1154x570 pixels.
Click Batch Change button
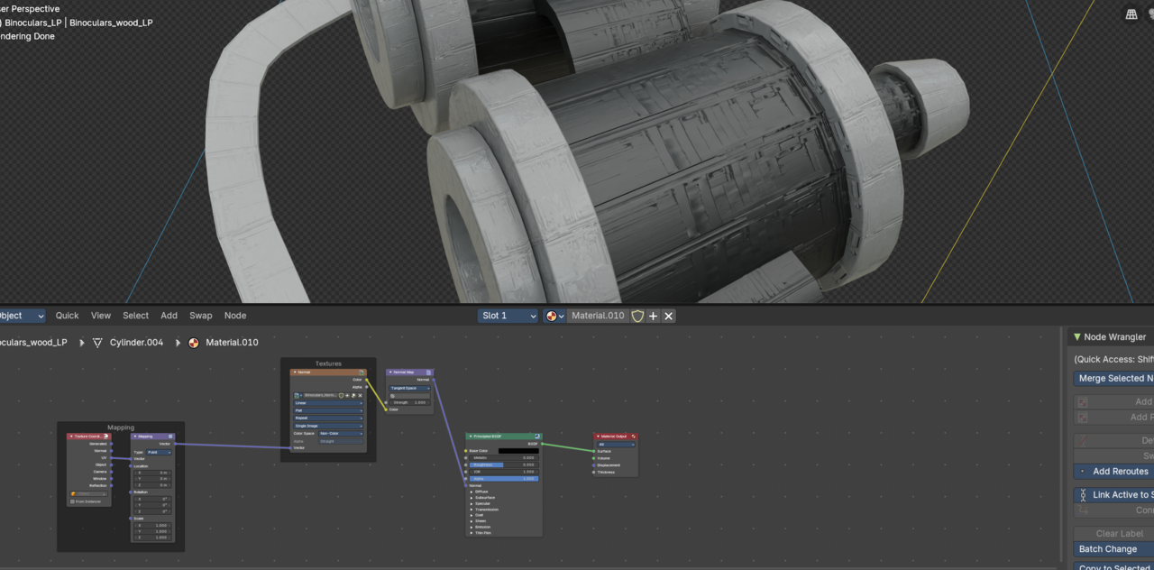pos(1113,549)
